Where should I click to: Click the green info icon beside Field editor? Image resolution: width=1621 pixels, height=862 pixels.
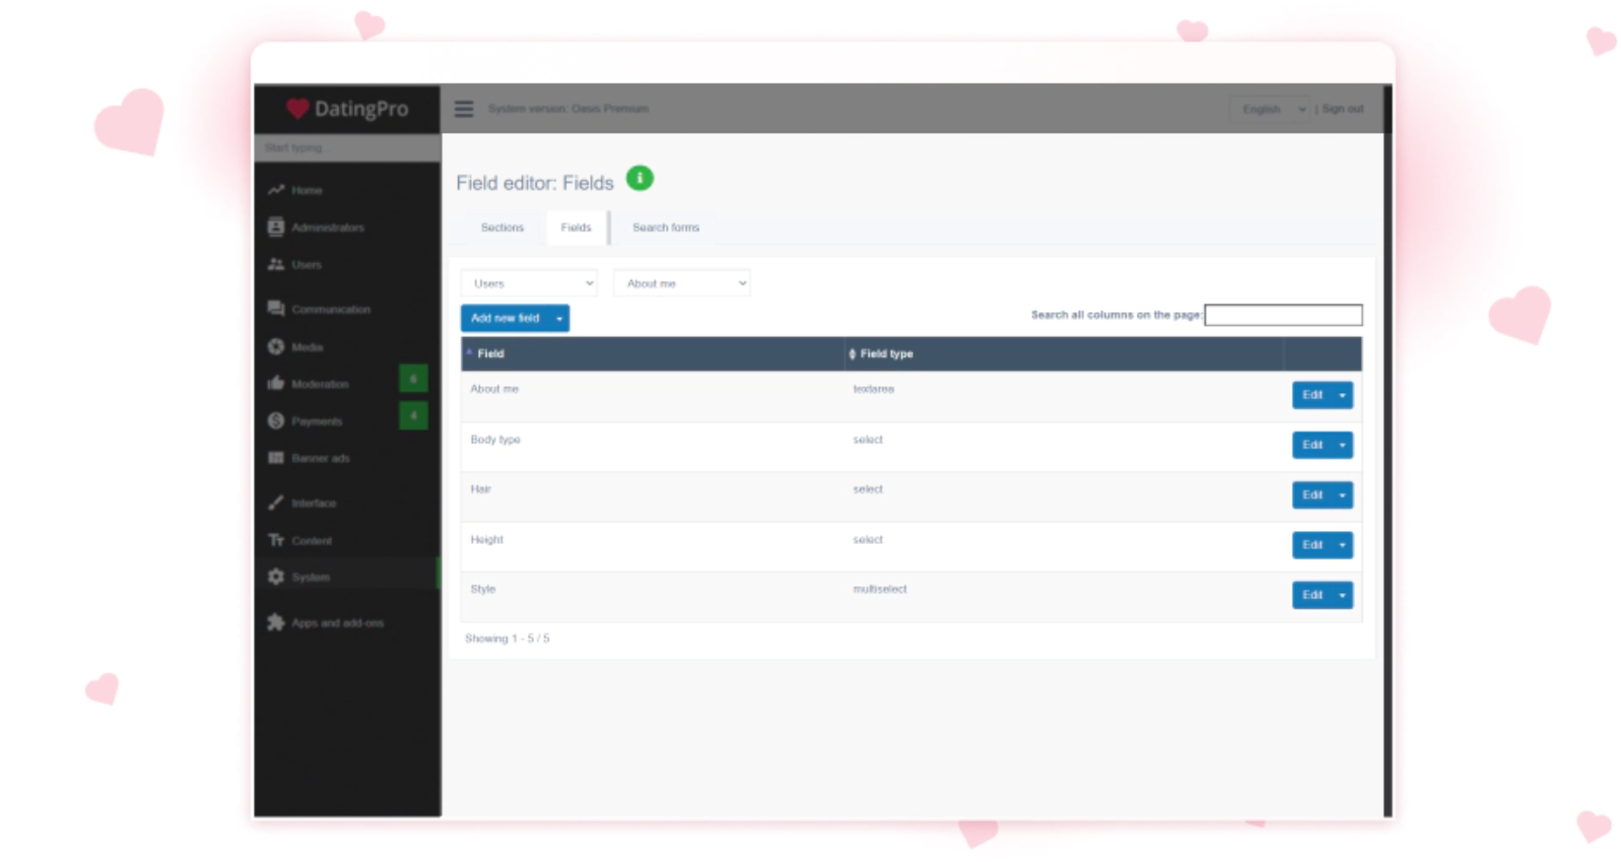pos(640,178)
